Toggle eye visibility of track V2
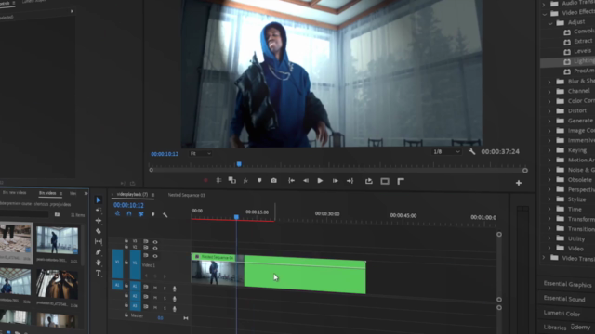 tap(155, 248)
